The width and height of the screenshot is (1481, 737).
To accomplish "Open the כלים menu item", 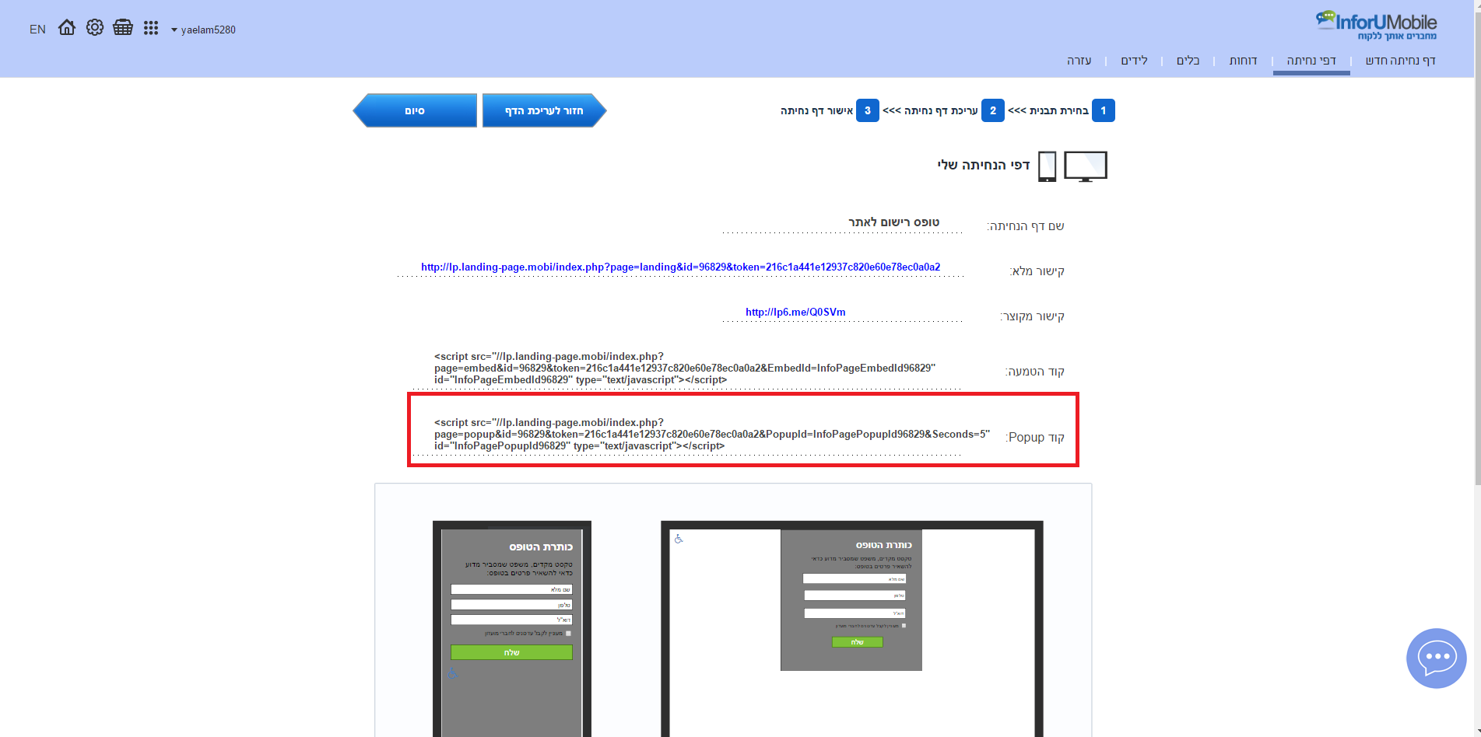I will [1188, 61].
